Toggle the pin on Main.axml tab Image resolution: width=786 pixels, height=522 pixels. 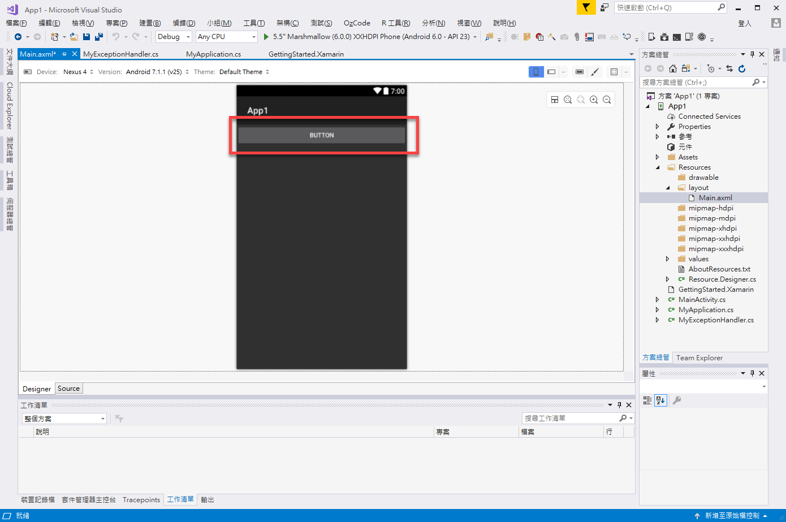click(x=64, y=54)
